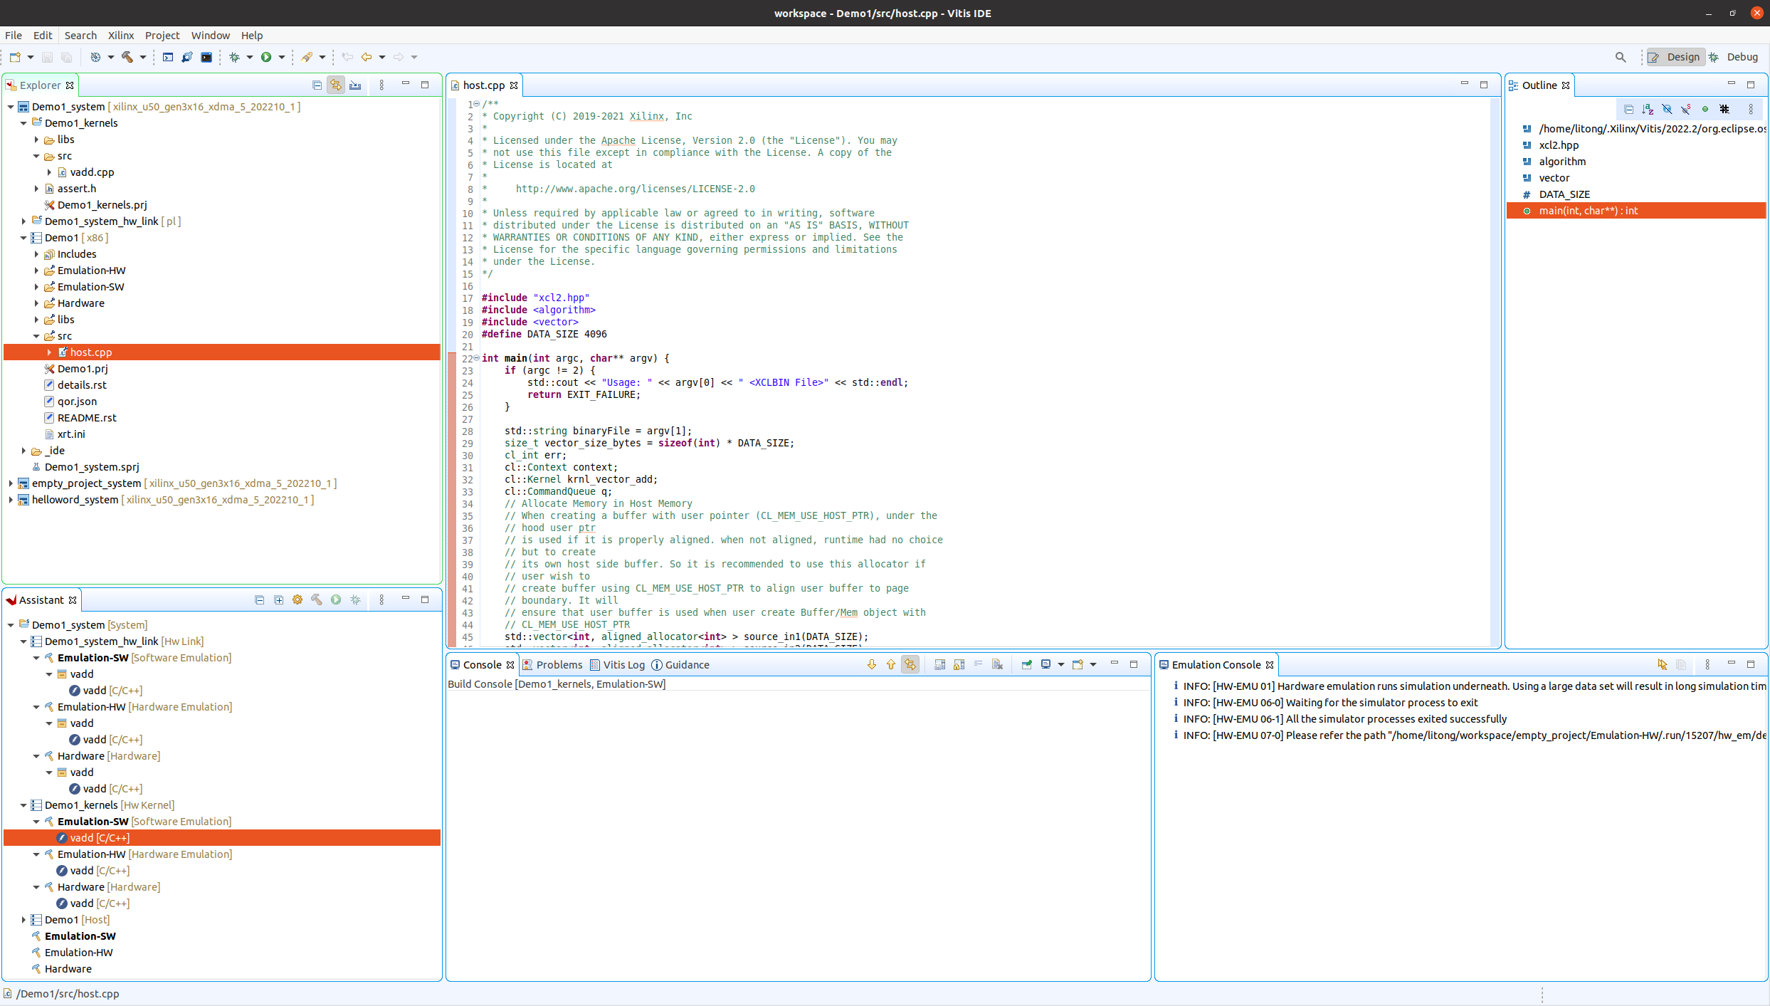Click the Debug bug icon in toolbar
Image resolution: width=1770 pixels, height=1006 pixels.
[234, 57]
